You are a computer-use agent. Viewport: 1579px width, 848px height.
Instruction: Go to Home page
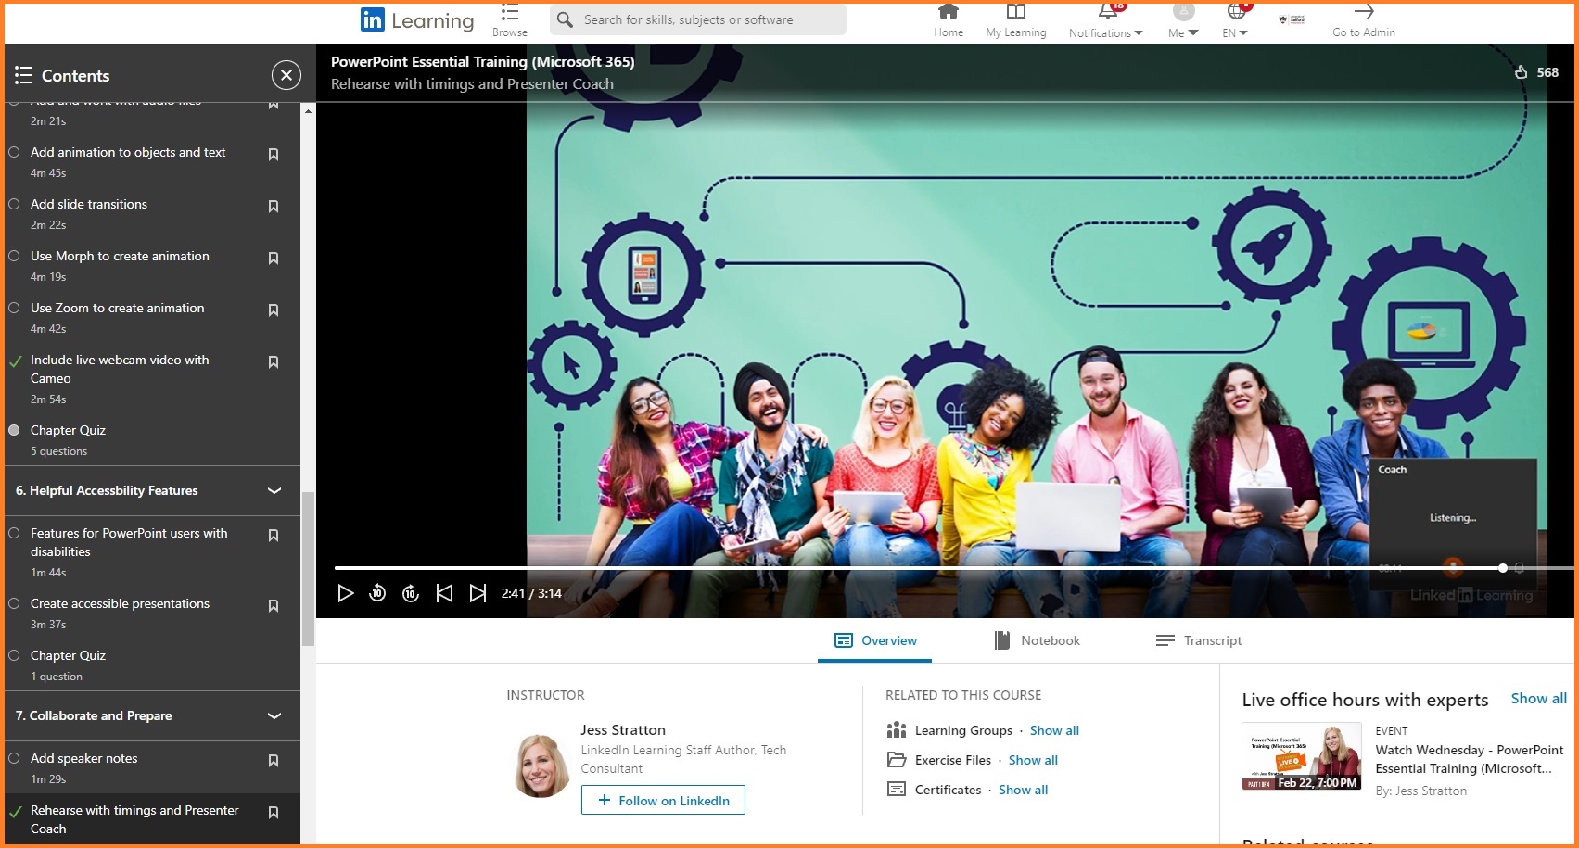[948, 20]
